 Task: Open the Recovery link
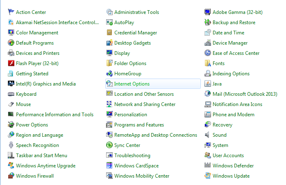pos(222,125)
